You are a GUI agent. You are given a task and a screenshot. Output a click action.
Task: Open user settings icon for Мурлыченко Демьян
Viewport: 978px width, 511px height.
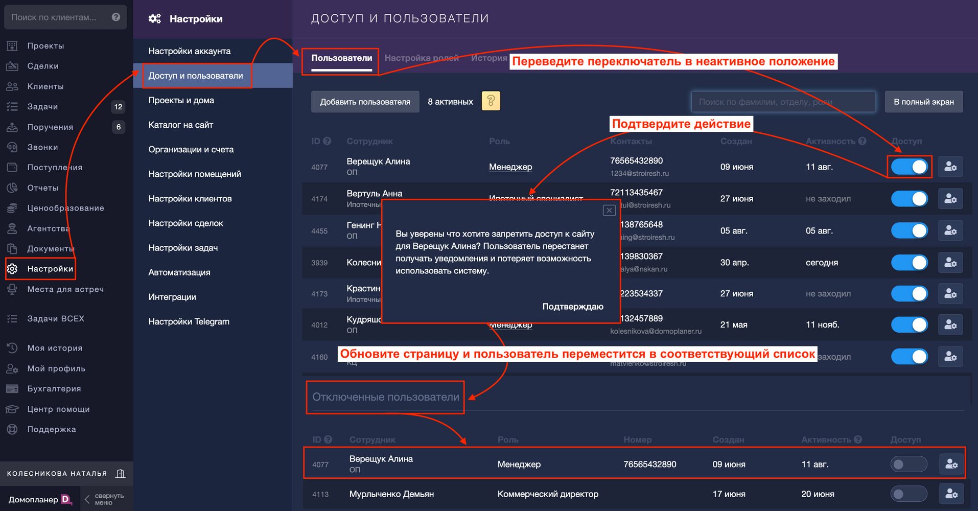pos(951,494)
